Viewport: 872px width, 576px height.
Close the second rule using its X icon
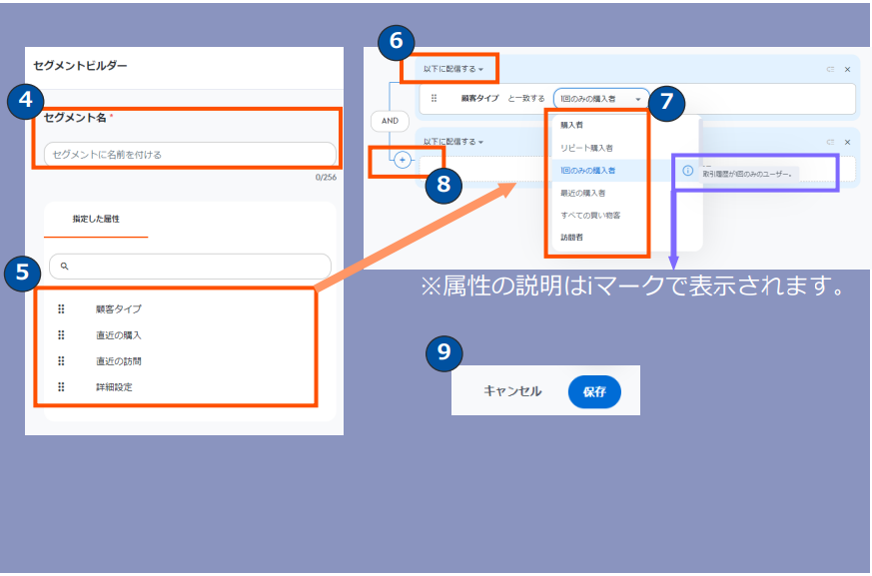click(x=847, y=143)
